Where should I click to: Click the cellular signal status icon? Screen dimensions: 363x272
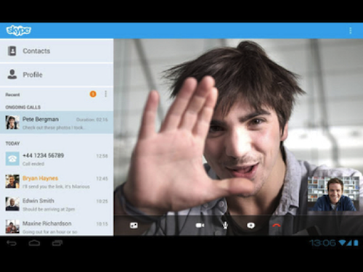coord(349,243)
